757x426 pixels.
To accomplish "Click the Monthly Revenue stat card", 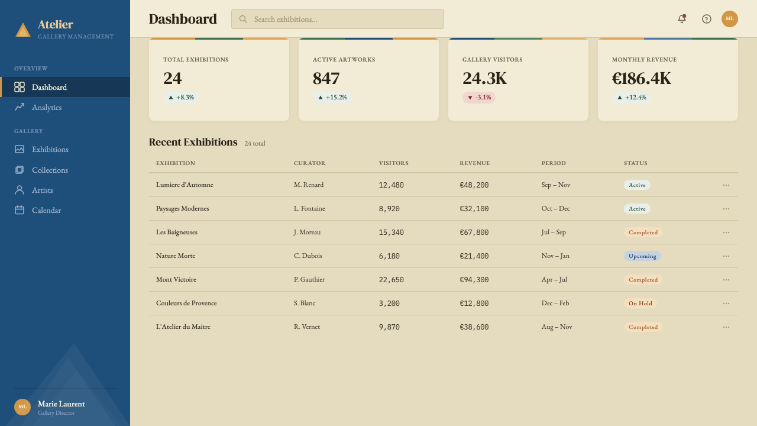I will (668, 79).
